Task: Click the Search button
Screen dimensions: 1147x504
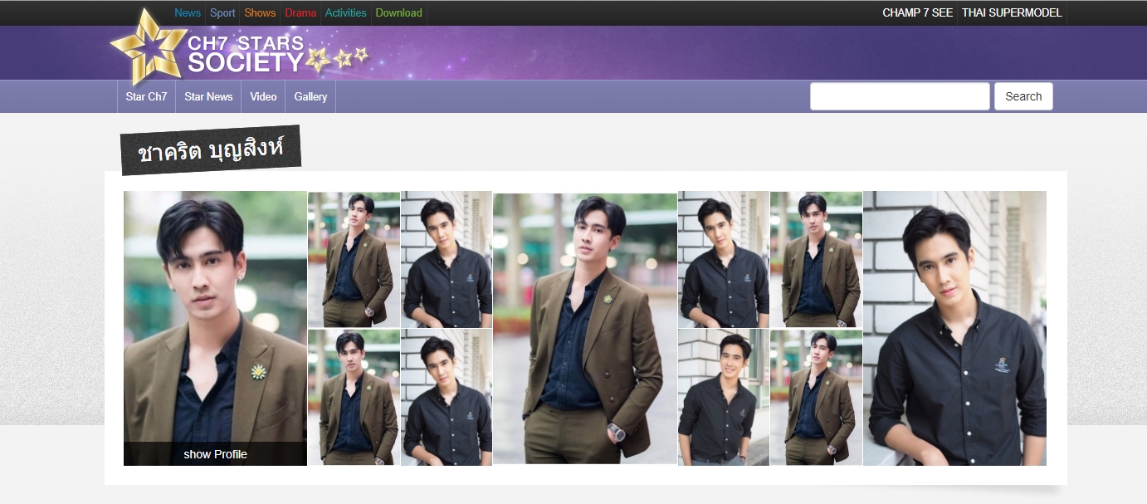Action: point(1023,96)
